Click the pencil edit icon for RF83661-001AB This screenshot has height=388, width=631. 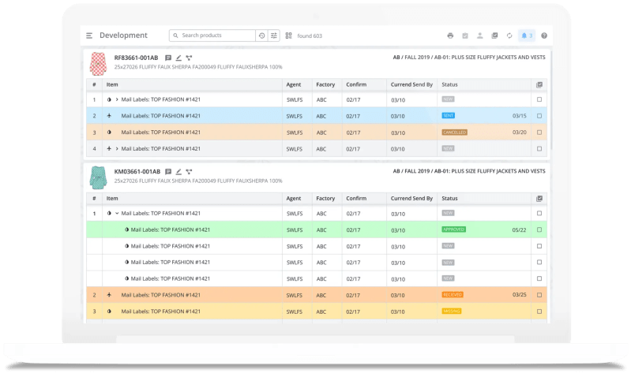pos(178,58)
